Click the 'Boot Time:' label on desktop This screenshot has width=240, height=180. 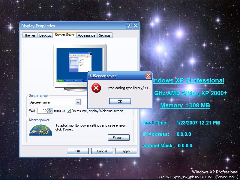155,123
